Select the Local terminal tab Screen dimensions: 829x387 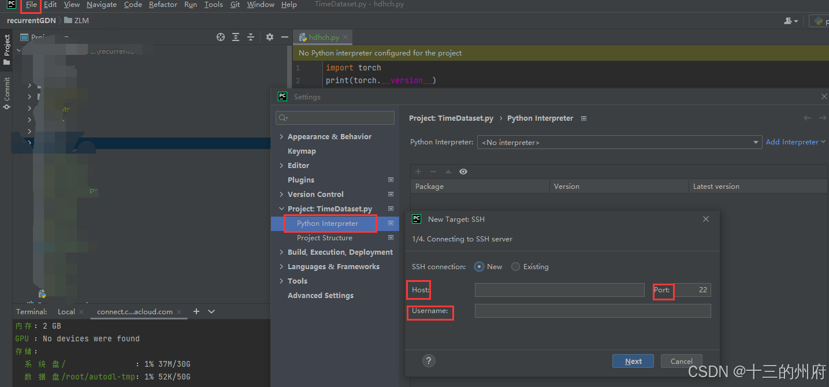pyautogui.click(x=66, y=311)
